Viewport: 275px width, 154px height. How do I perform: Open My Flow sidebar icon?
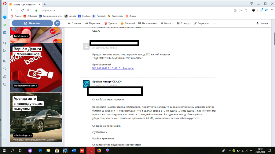click(x=5, y=51)
